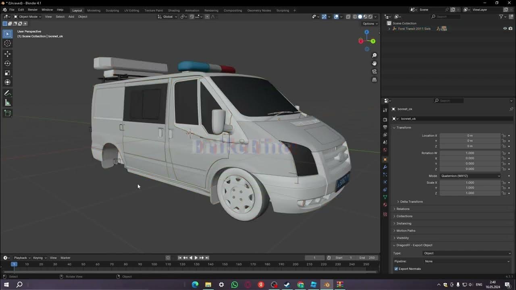Open the Render menu

[x=33, y=10]
